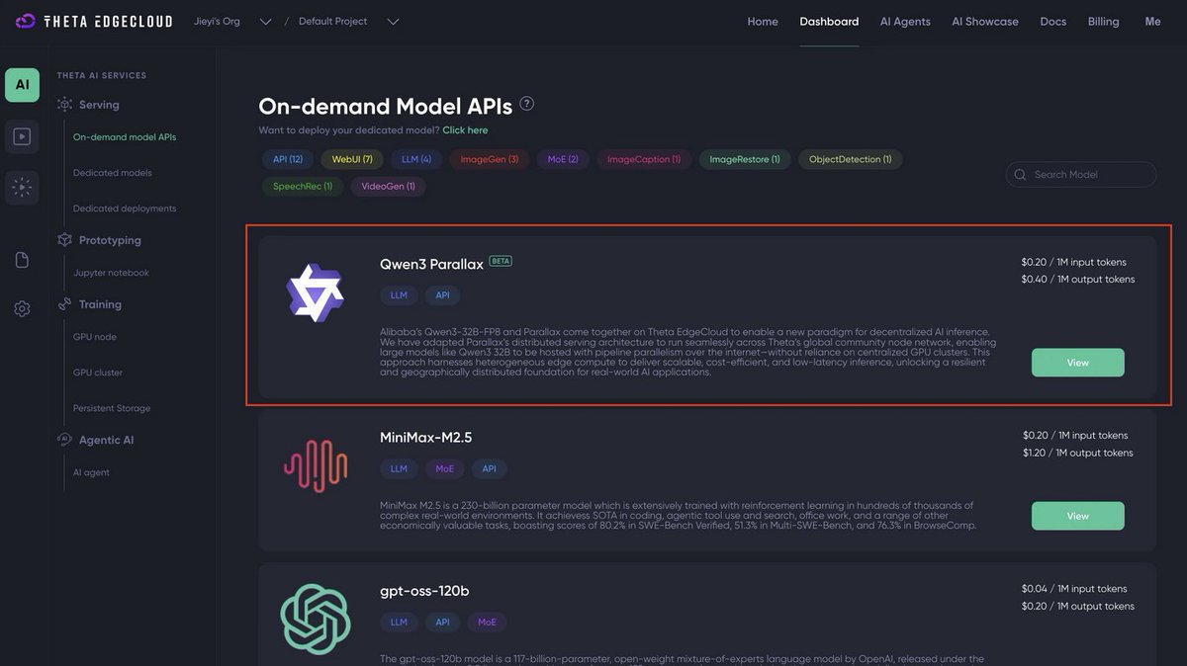Toggle the MoE (2) filter chip
The height and width of the screenshot is (666, 1187).
pos(564,159)
